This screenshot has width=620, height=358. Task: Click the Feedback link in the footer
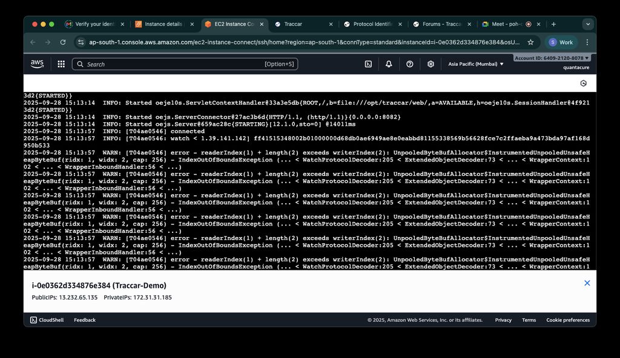coord(85,320)
